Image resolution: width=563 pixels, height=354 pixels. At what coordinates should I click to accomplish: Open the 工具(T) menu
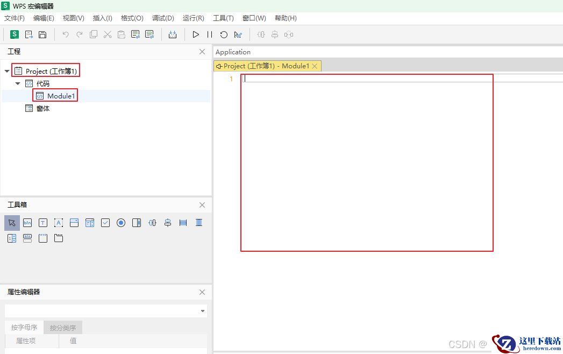click(x=223, y=18)
